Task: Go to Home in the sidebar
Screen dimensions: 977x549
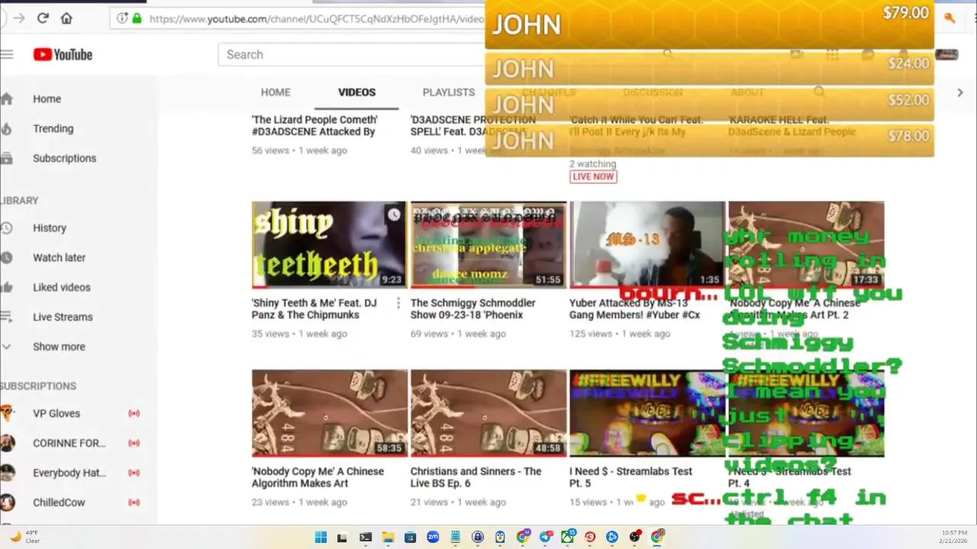Action: (x=47, y=98)
